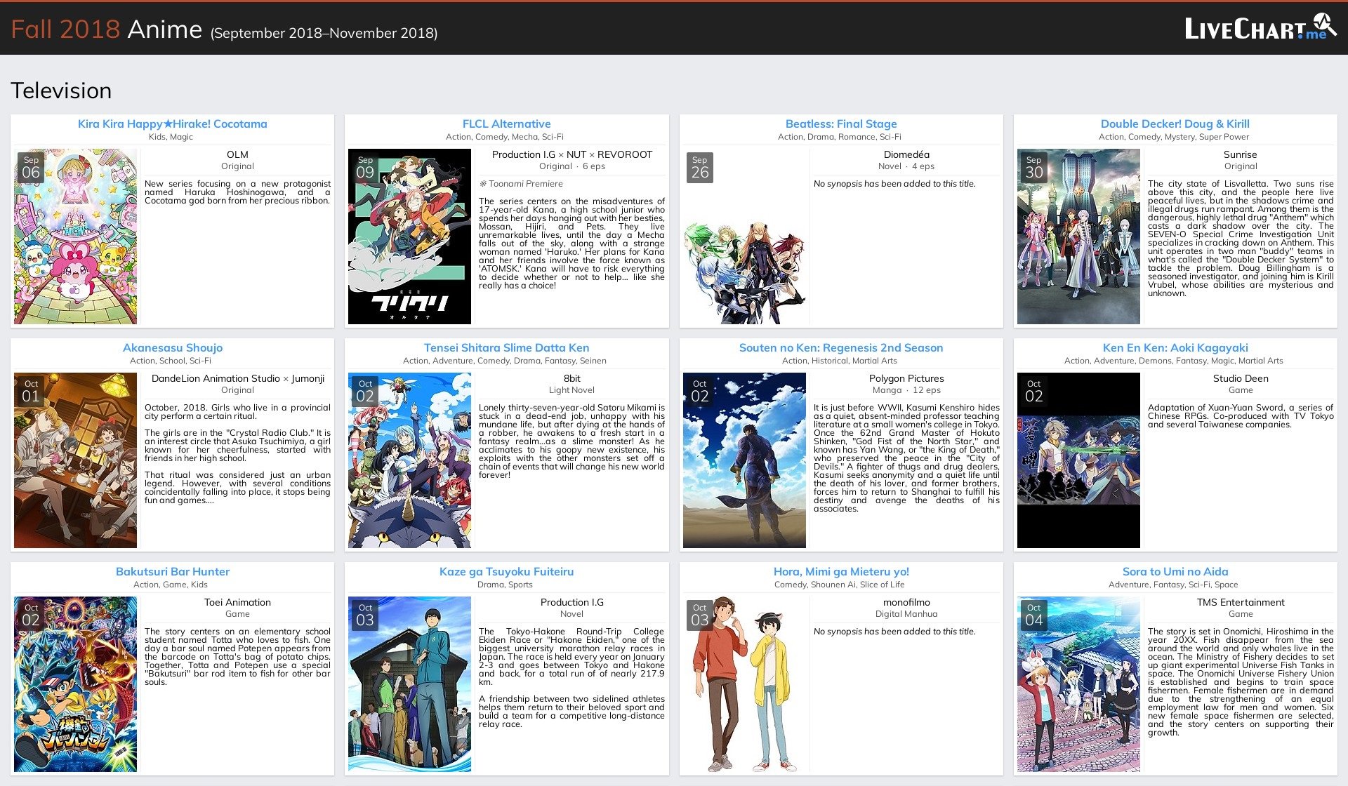This screenshot has height=786, width=1348.
Task: Click the Sora to Umi no Aida poster
Action: click(1078, 684)
